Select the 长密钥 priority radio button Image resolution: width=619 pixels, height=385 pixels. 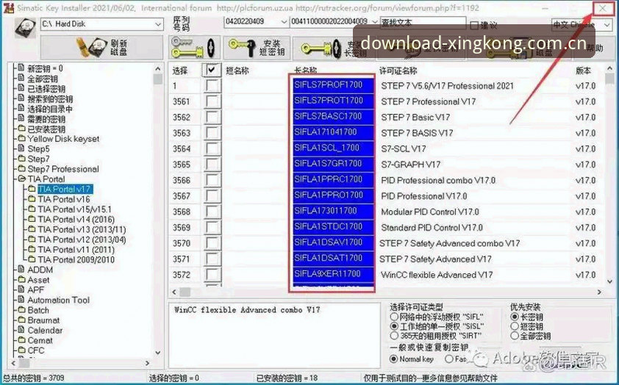515,317
